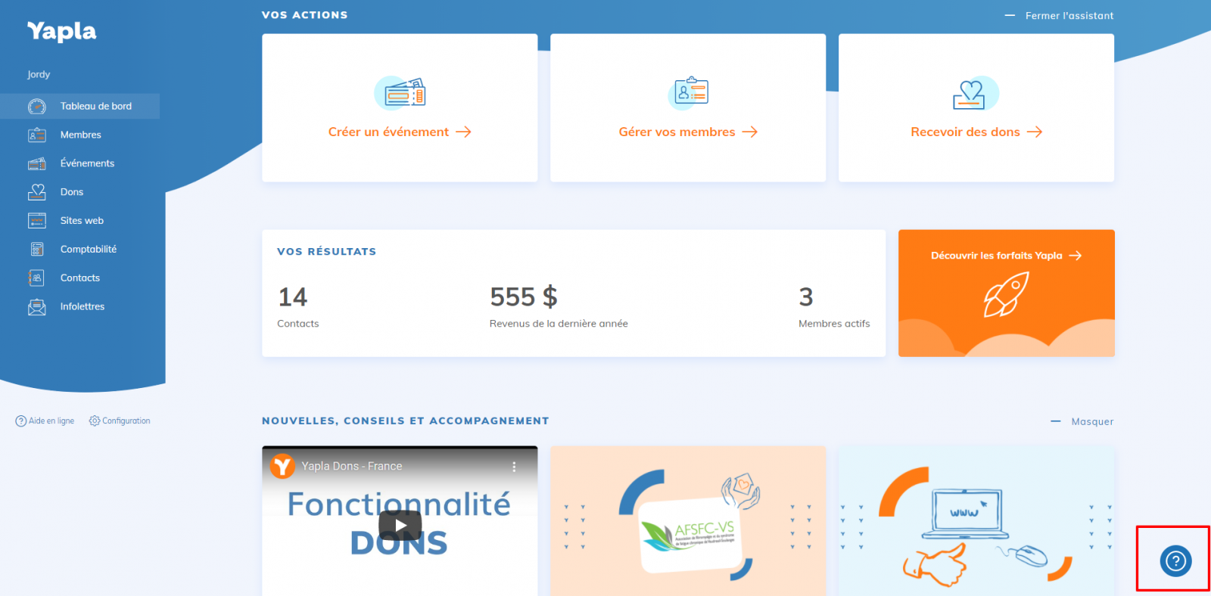
Task: Click the member card icon above Gérer vos membres
Action: [688, 92]
